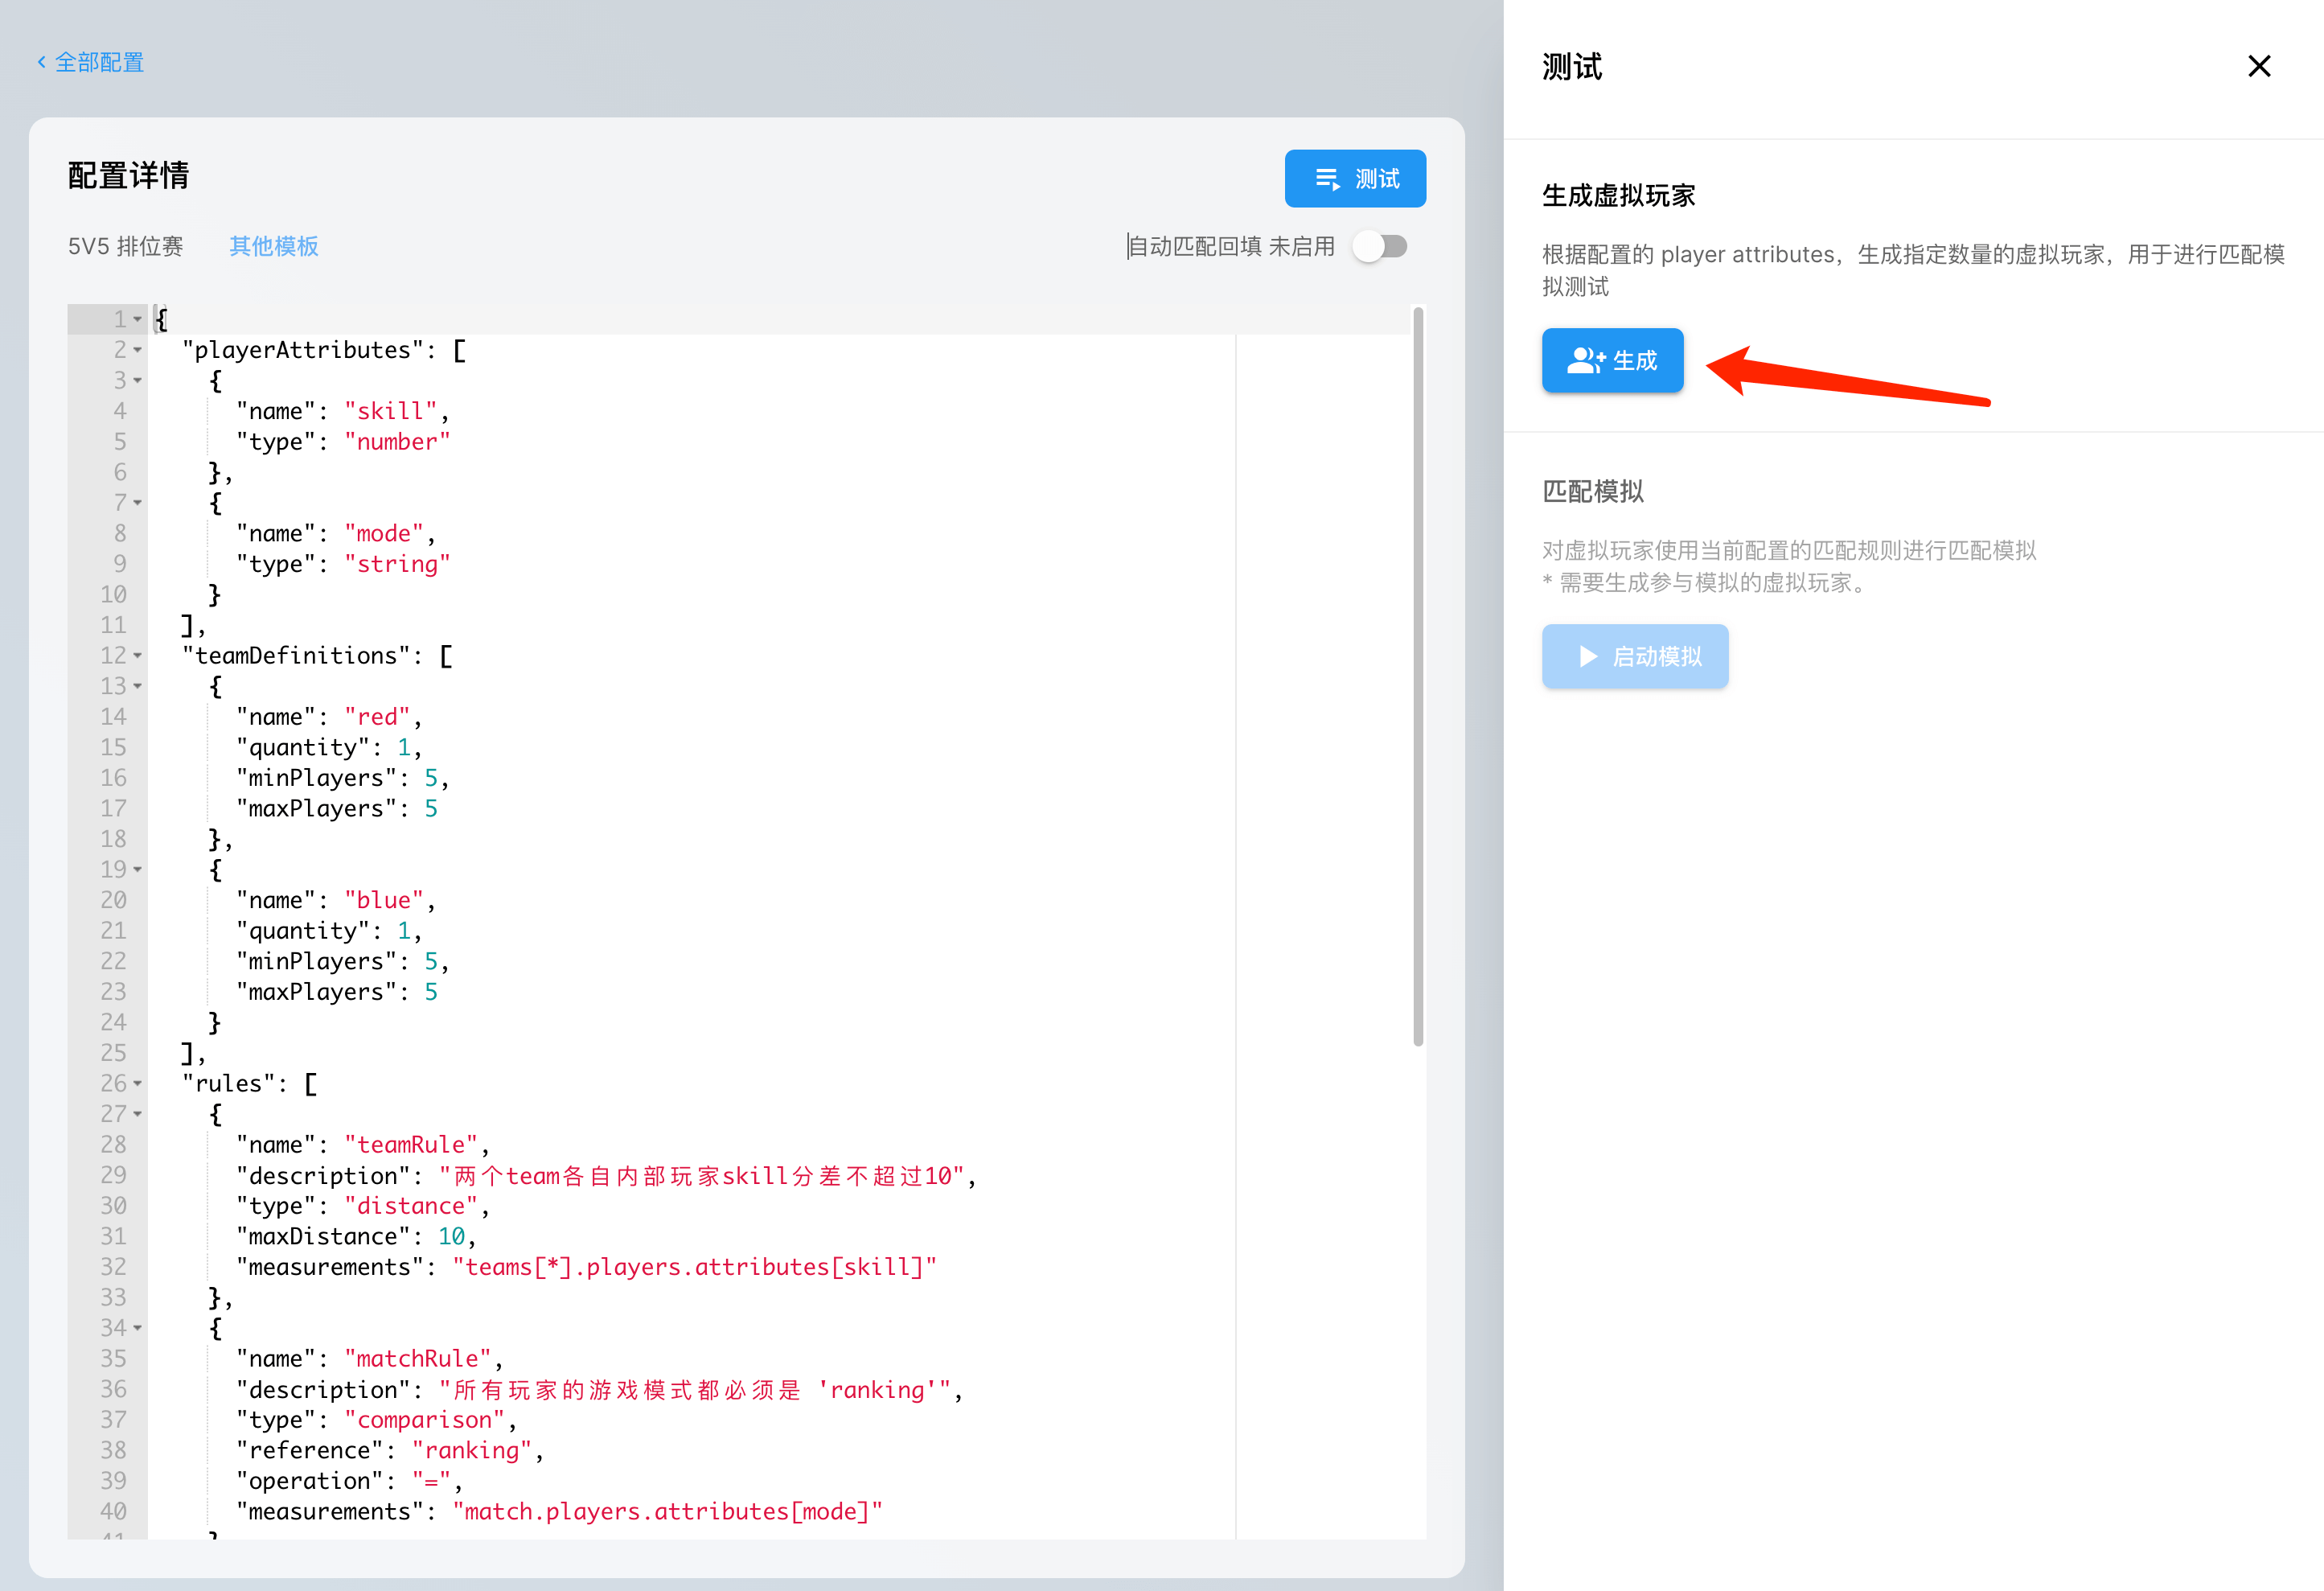Click the code editor vertical scrollbar
The height and width of the screenshot is (1591, 2324).
click(1417, 676)
